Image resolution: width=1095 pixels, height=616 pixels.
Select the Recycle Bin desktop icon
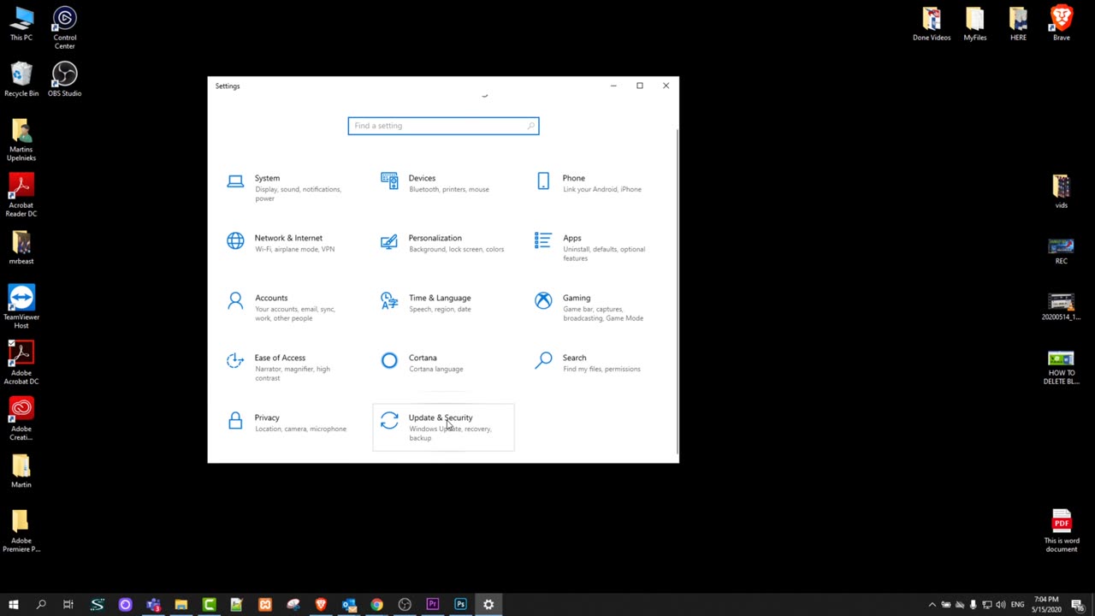pos(21,80)
